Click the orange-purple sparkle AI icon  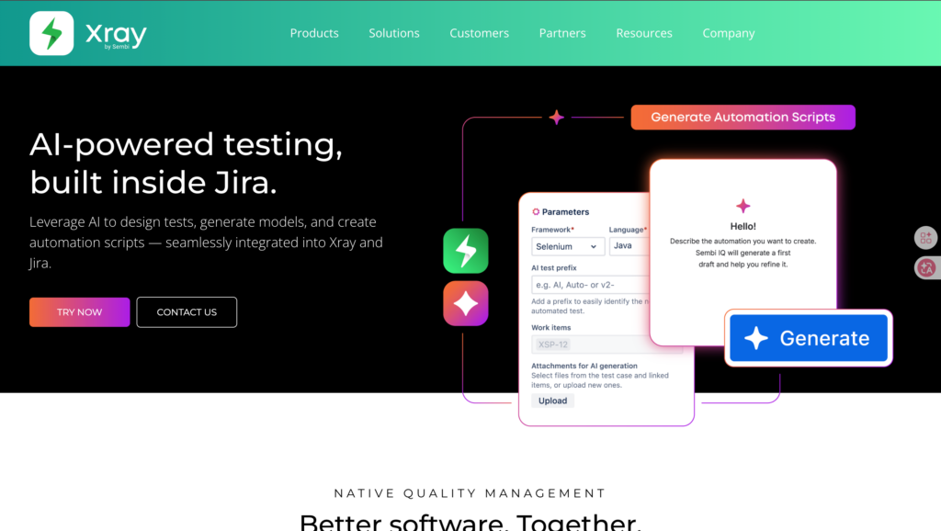pos(466,303)
